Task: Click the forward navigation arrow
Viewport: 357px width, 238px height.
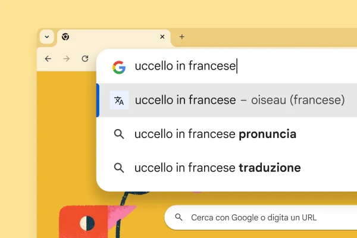Action: [x=67, y=59]
